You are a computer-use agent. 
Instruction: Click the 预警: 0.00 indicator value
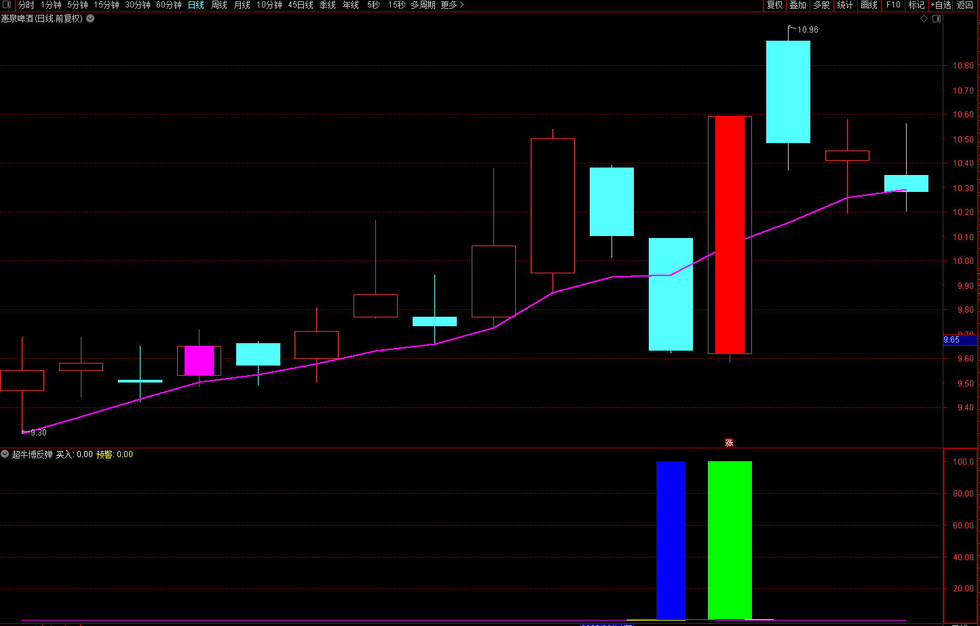pyautogui.click(x=115, y=454)
